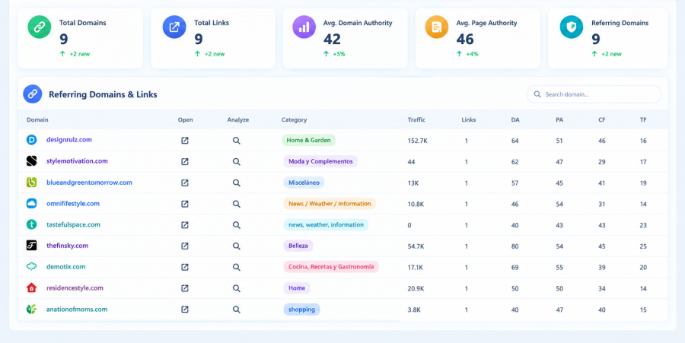Open tastefulspace.com external link icon
Viewport: 685px width, 343px height.
coord(185,225)
